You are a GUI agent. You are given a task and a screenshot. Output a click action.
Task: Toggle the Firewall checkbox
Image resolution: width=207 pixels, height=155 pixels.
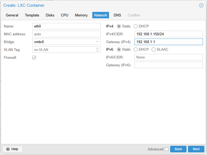(34, 57)
